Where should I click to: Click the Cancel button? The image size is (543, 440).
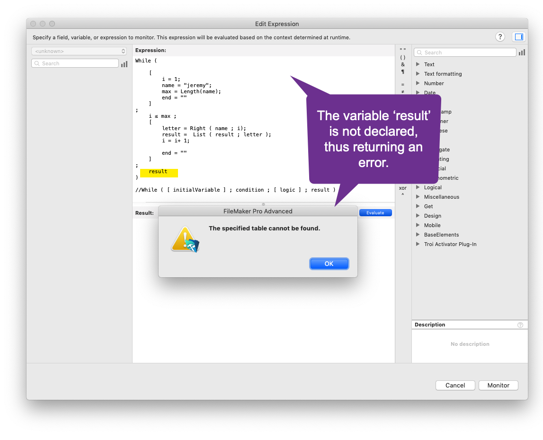(455, 385)
